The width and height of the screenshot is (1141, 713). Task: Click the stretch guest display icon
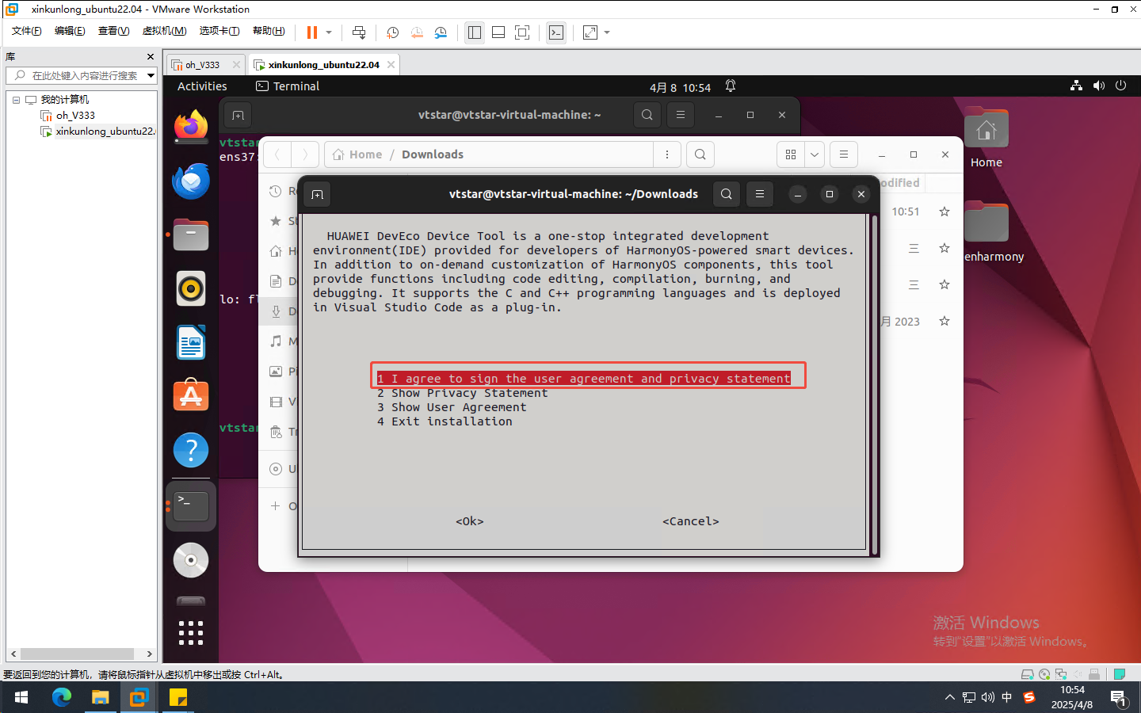[x=590, y=32]
